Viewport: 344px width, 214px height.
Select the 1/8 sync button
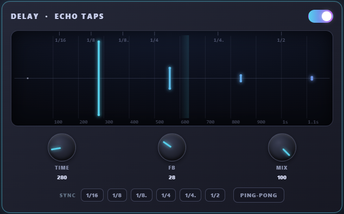(117, 195)
